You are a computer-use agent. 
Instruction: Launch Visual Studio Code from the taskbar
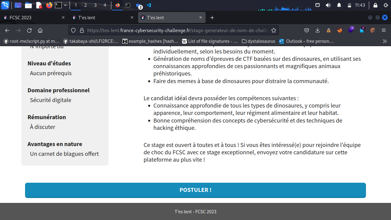(149, 5)
